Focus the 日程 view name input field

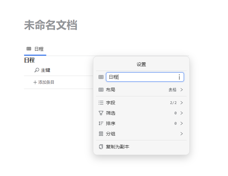pyautogui.click(x=142, y=77)
